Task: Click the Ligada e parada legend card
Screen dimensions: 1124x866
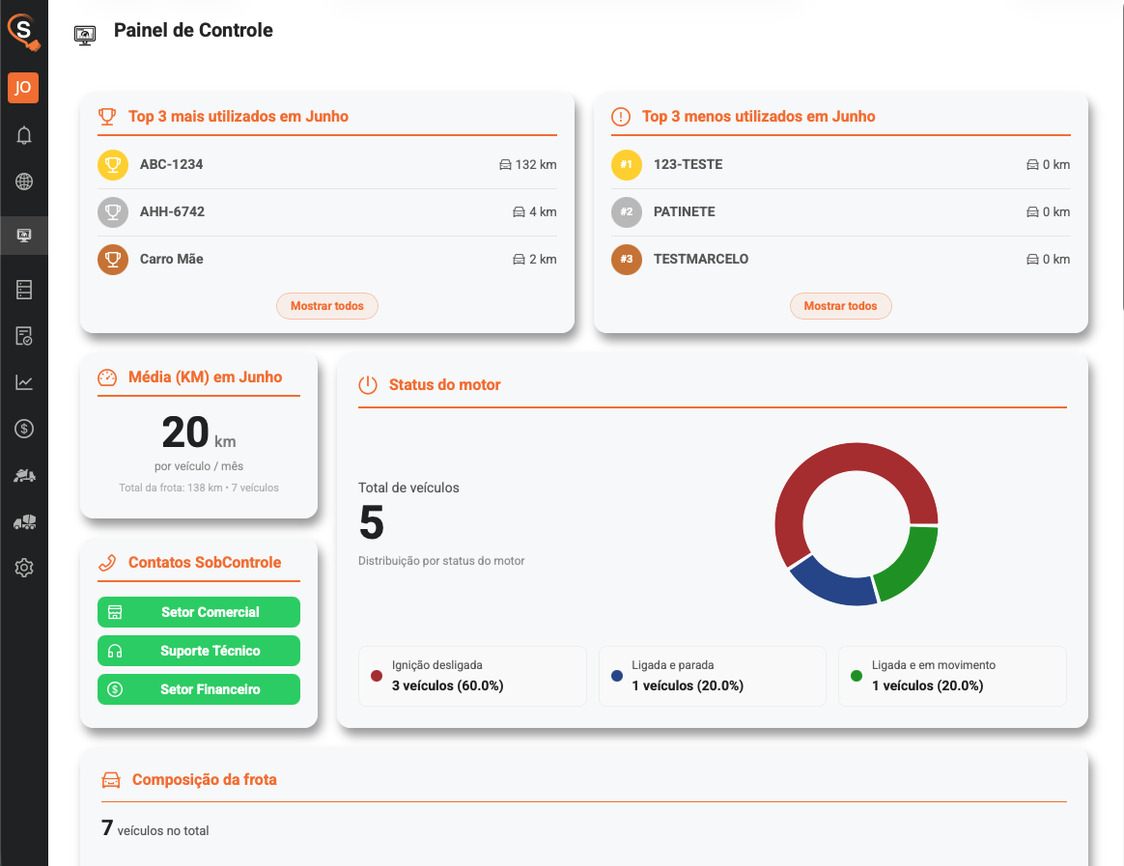Action: tap(713, 676)
